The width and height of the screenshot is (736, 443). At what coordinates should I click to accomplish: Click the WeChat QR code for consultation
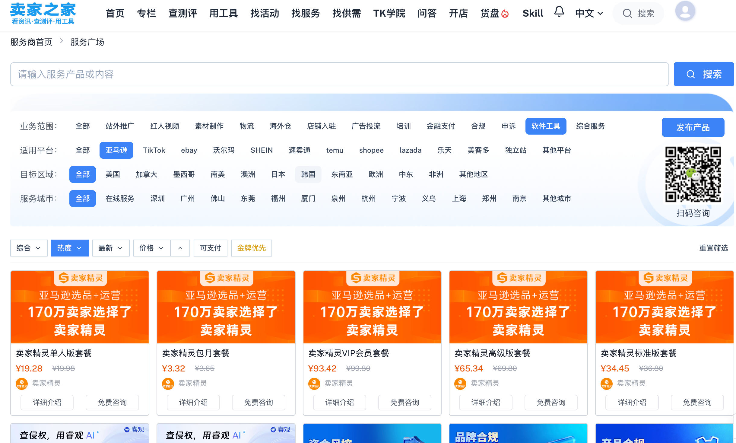coord(693,174)
